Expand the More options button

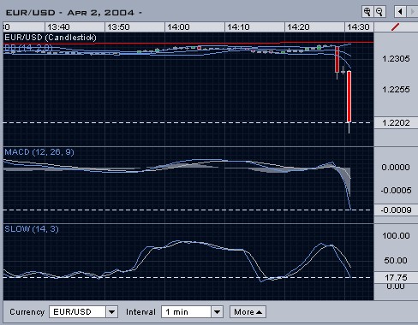[x=248, y=311]
